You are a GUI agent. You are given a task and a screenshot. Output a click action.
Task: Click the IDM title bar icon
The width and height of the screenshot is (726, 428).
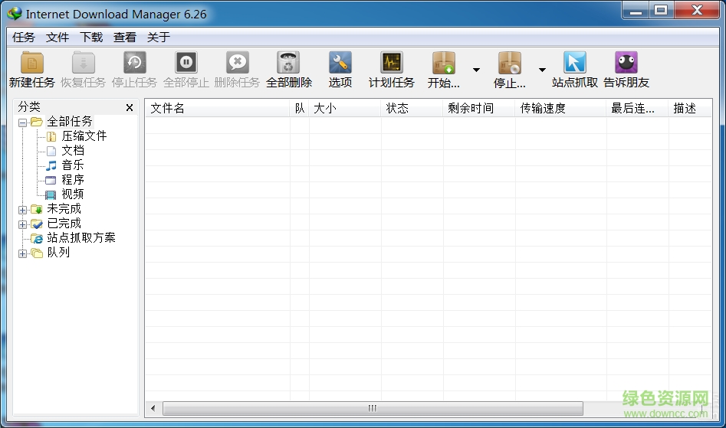[x=15, y=14]
